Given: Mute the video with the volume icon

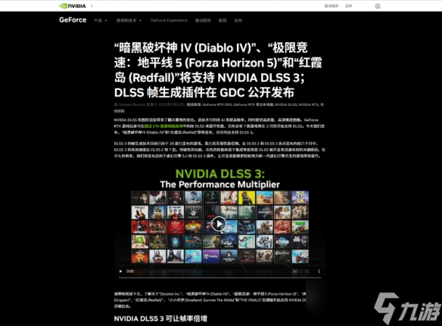Looking at the screenshot, I should [295, 272].
